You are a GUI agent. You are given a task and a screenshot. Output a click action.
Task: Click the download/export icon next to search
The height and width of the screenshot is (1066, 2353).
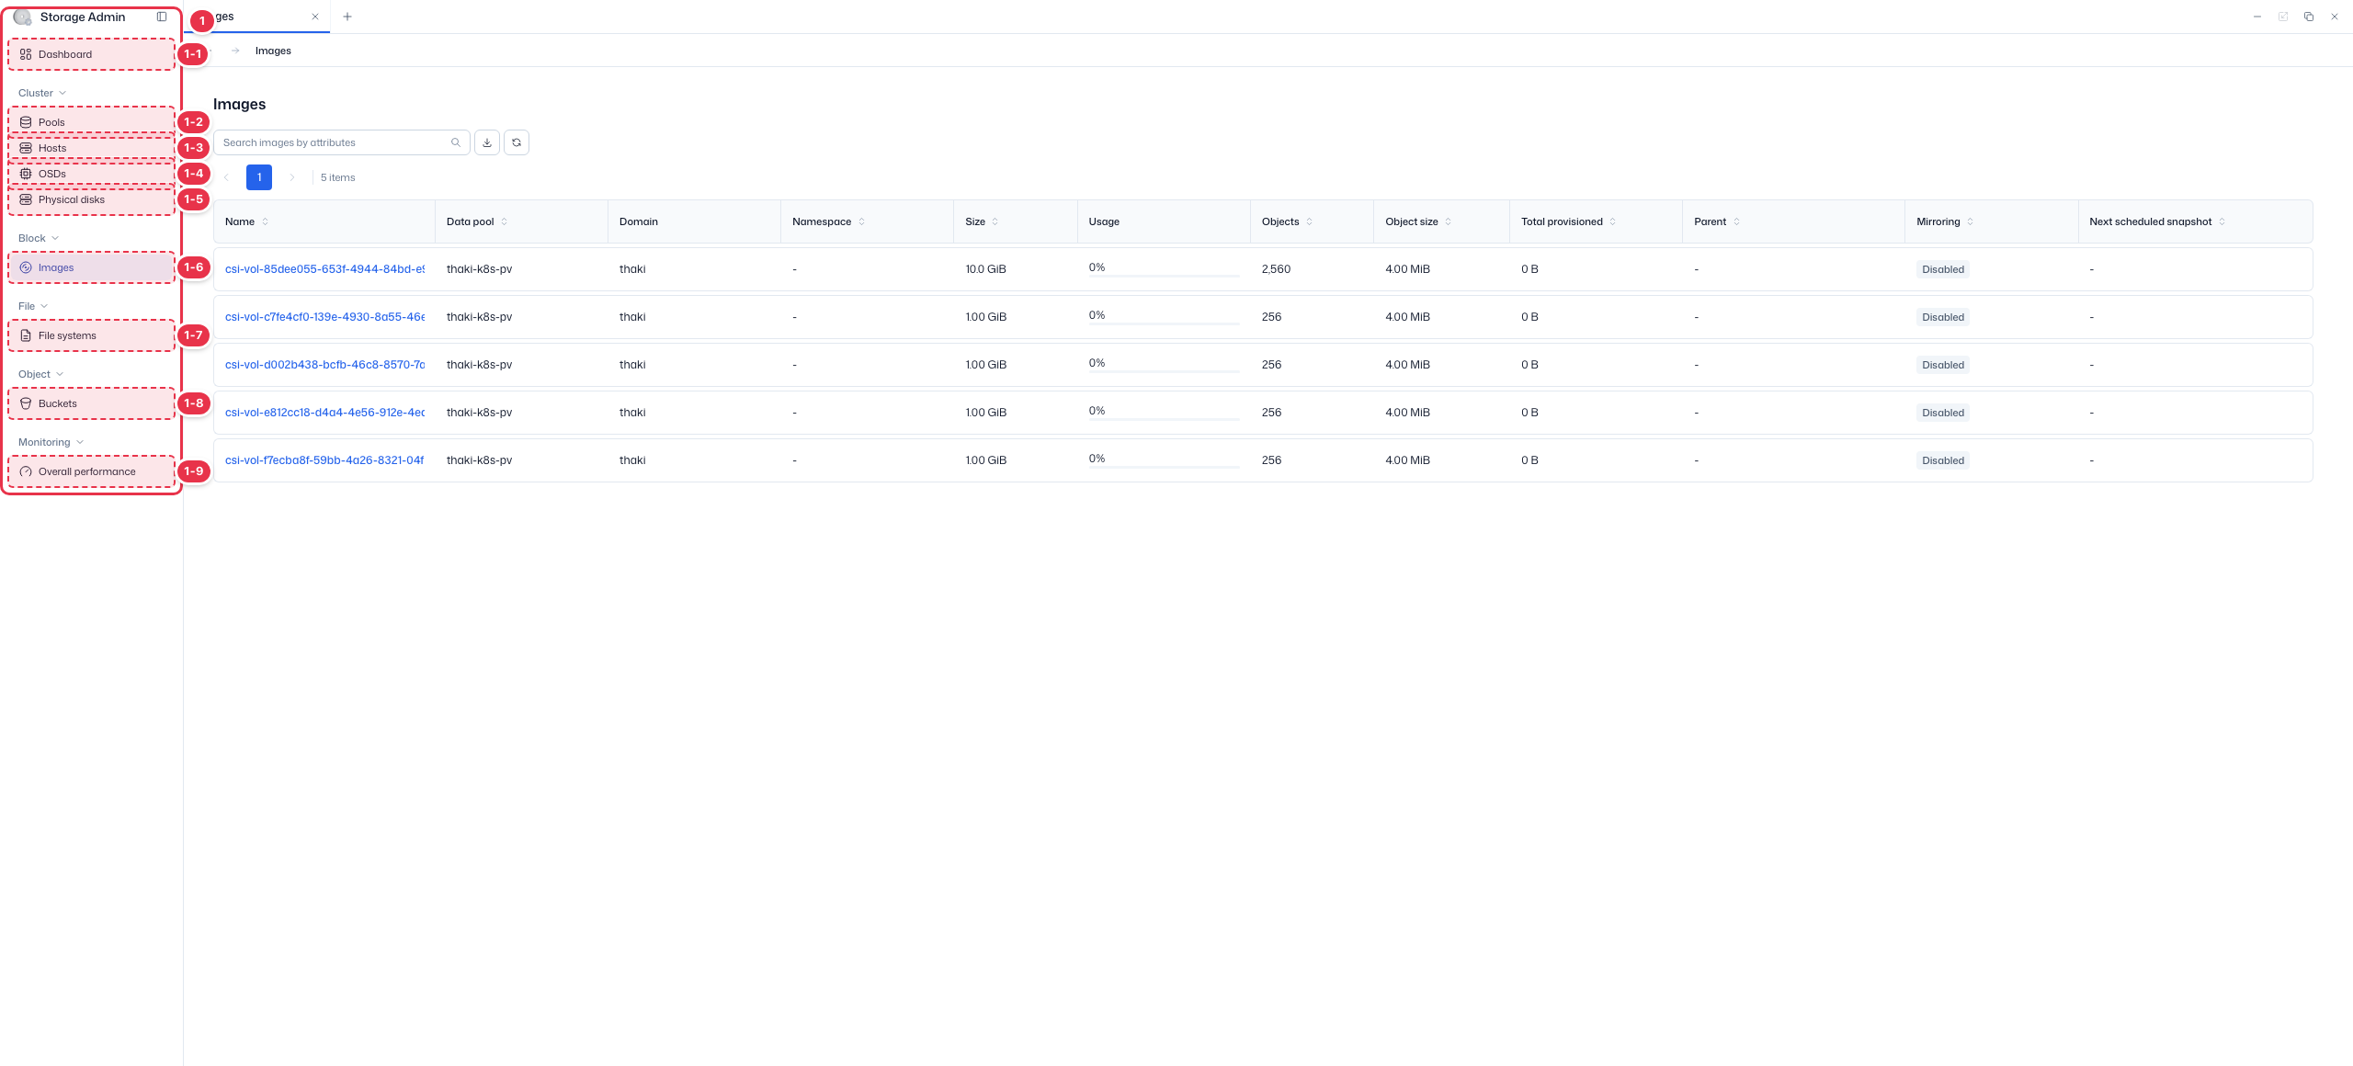487,142
